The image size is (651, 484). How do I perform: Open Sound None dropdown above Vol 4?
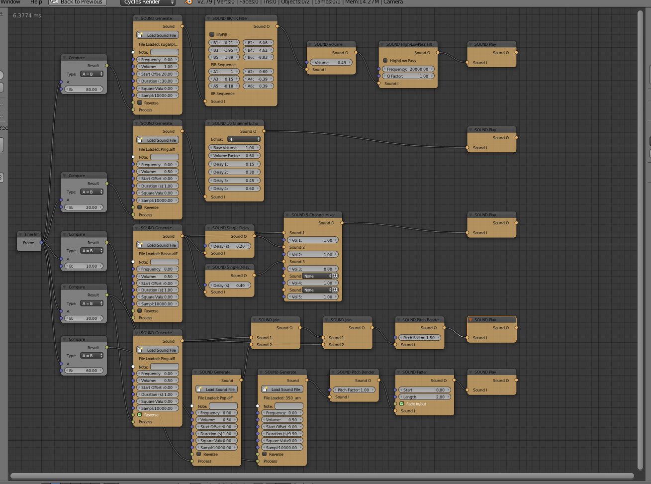tap(317, 276)
